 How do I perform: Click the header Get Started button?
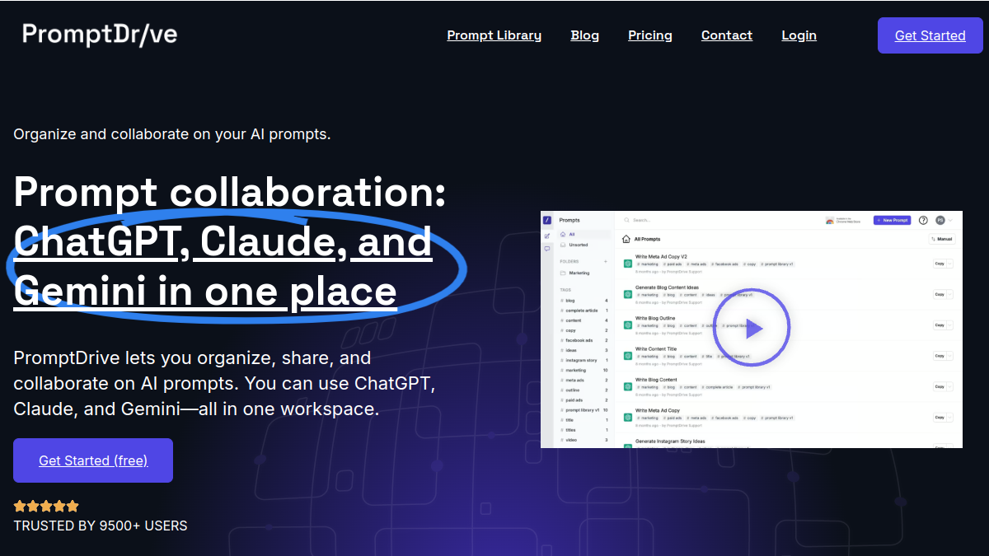point(930,35)
